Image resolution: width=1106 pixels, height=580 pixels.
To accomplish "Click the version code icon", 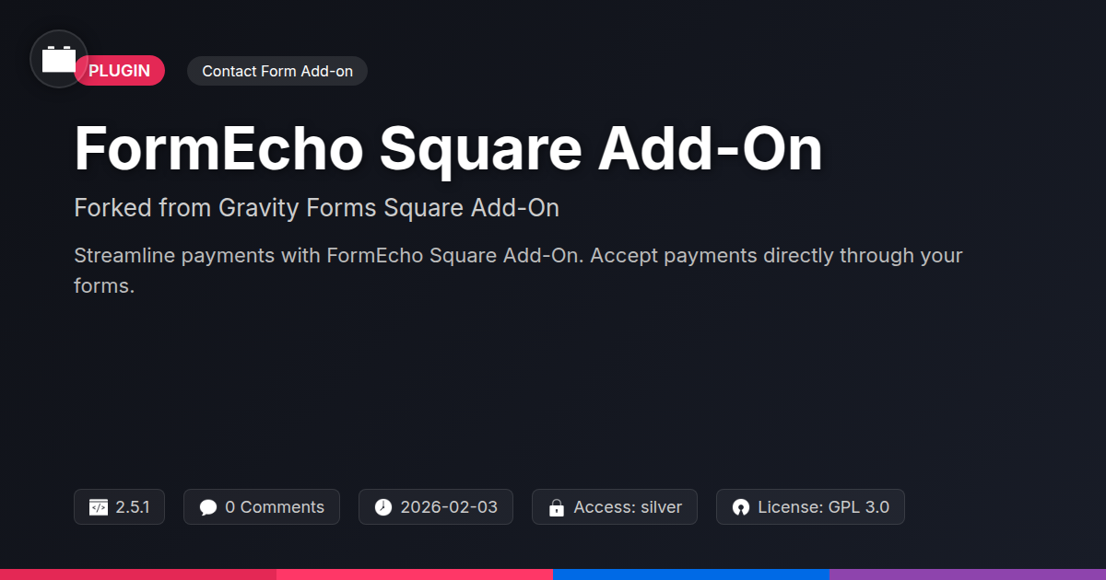I will click(99, 507).
